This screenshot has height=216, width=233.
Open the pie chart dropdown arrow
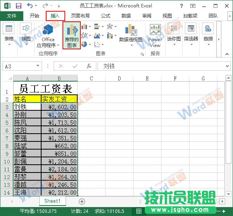90,44
